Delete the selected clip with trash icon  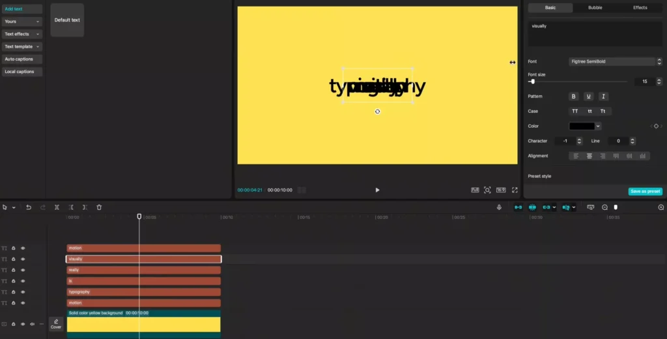point(99,207)
